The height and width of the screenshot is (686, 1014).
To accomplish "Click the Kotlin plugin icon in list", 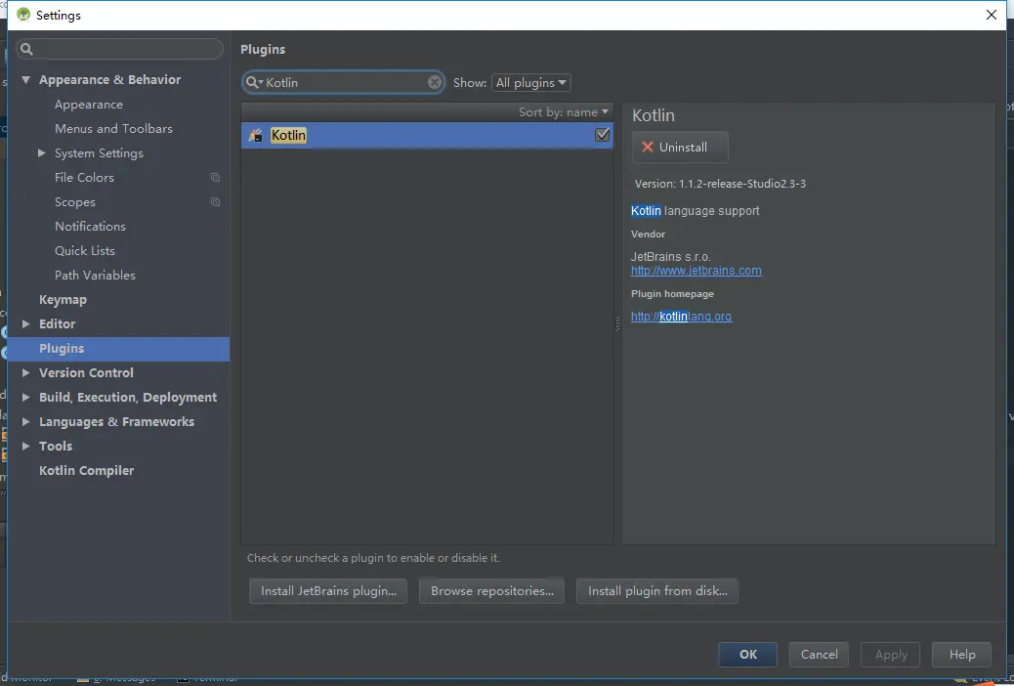I will tap(255, 135).
